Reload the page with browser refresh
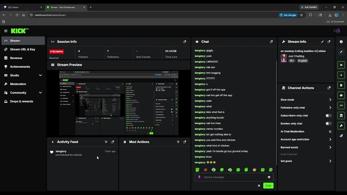 (x=17, y=15)
